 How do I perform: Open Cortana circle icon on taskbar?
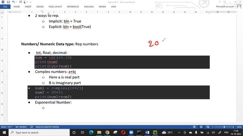click(74, 133)
